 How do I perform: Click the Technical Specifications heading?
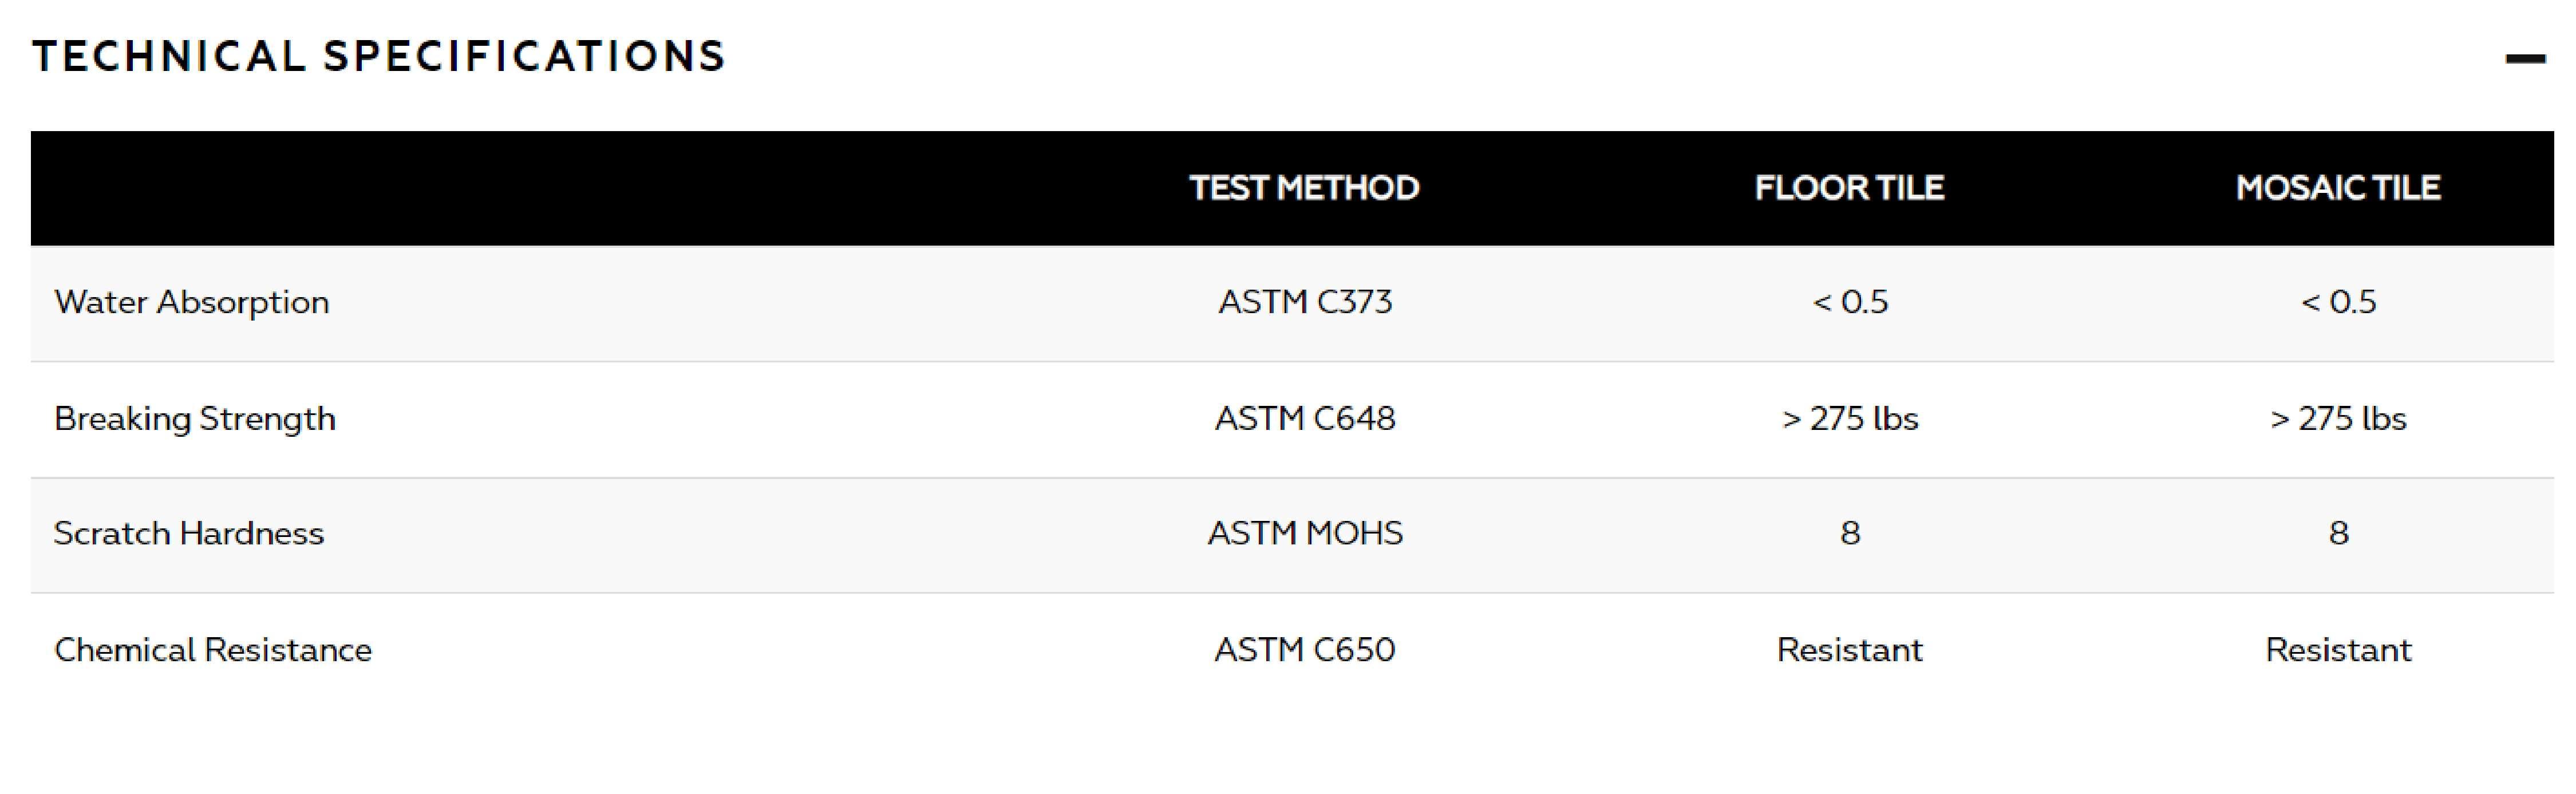tap(379, 56)
